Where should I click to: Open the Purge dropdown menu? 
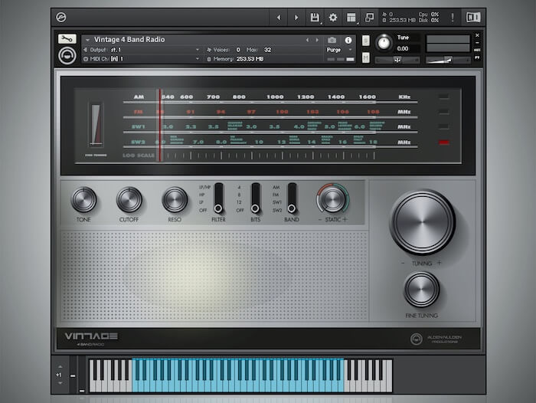pos(340,49)
